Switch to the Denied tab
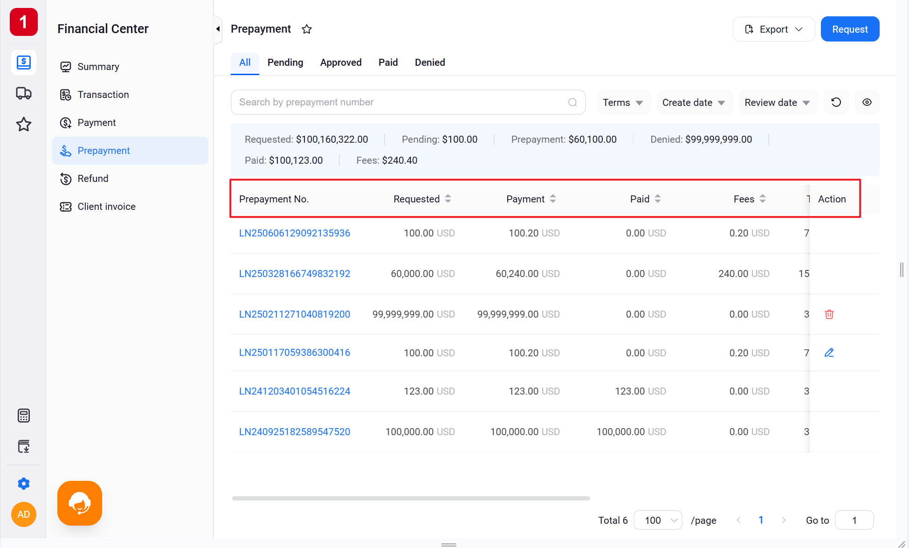 [x=430, y=62]
